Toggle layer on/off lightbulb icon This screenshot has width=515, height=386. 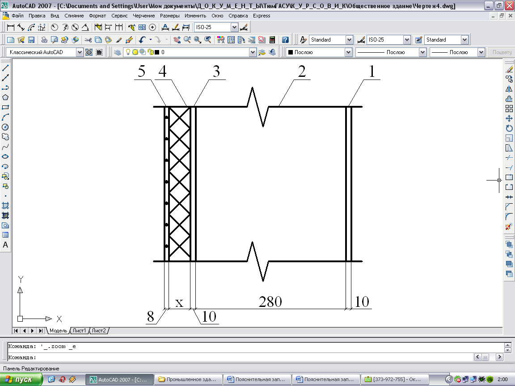tap(128, 52)
